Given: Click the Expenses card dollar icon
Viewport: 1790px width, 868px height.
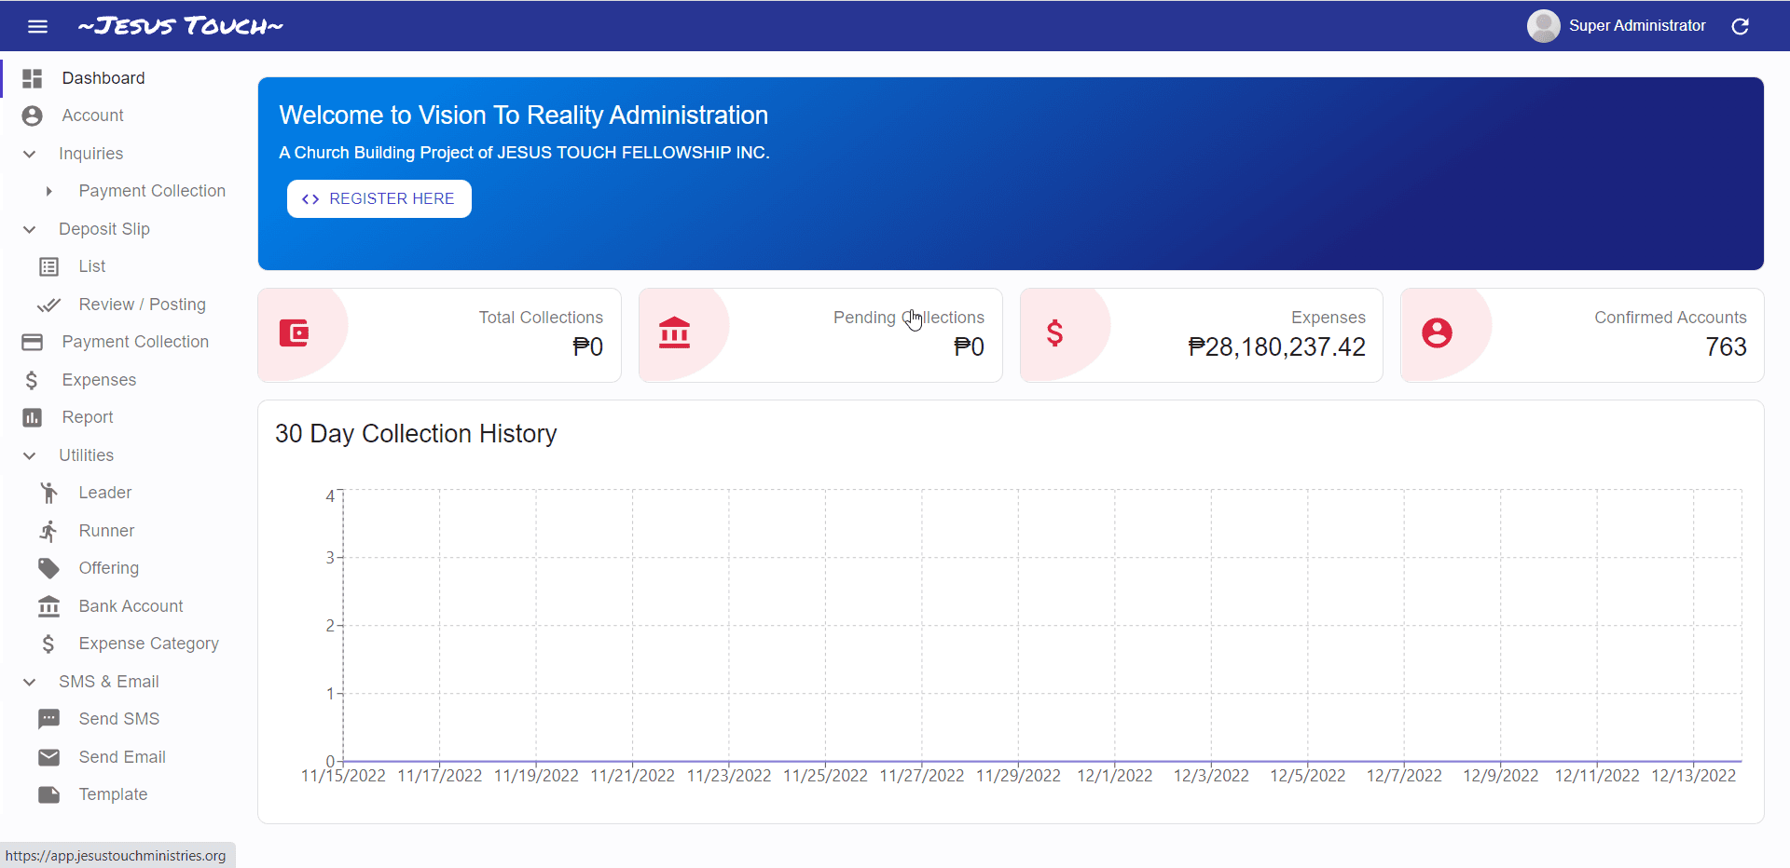Looking at the screenshot, I should pyautogui.click(x=1055, y=332).
